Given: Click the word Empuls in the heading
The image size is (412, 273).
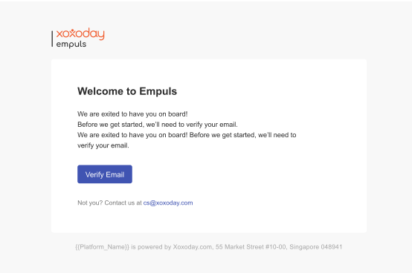Looking at the screenshot, I should pyautogui.click(x=158, y=91).
